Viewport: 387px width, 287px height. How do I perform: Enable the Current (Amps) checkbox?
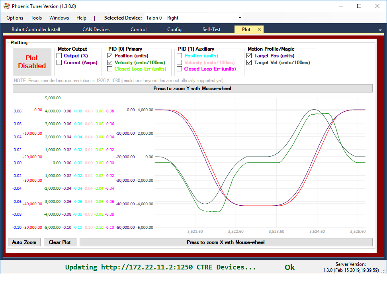[59, 62]
